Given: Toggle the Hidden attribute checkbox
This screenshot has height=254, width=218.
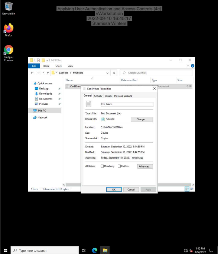Looking at the screenshot, I should click(119, 166).
